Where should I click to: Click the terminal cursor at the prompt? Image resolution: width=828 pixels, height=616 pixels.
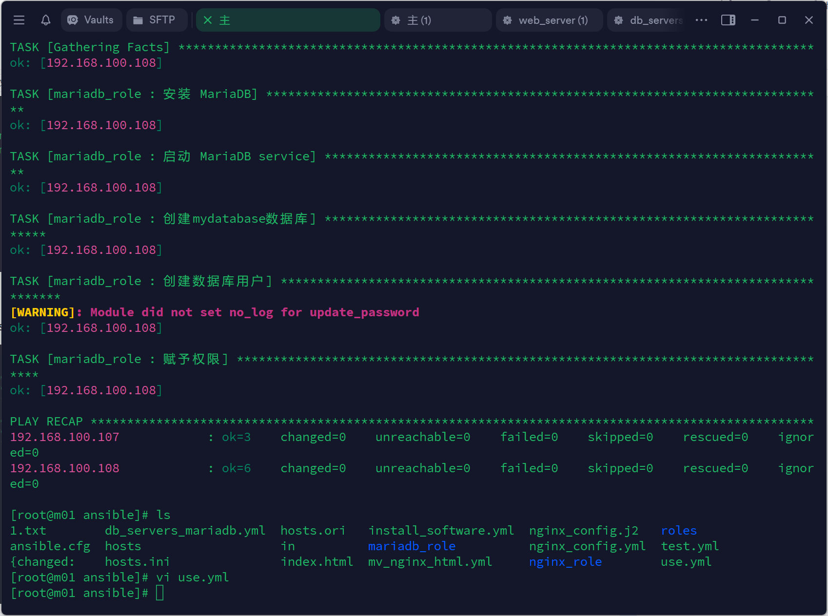[160, 593]
